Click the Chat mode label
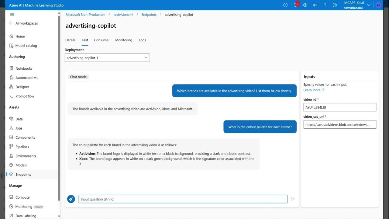The image size is (389, 219). click(78, 77)
